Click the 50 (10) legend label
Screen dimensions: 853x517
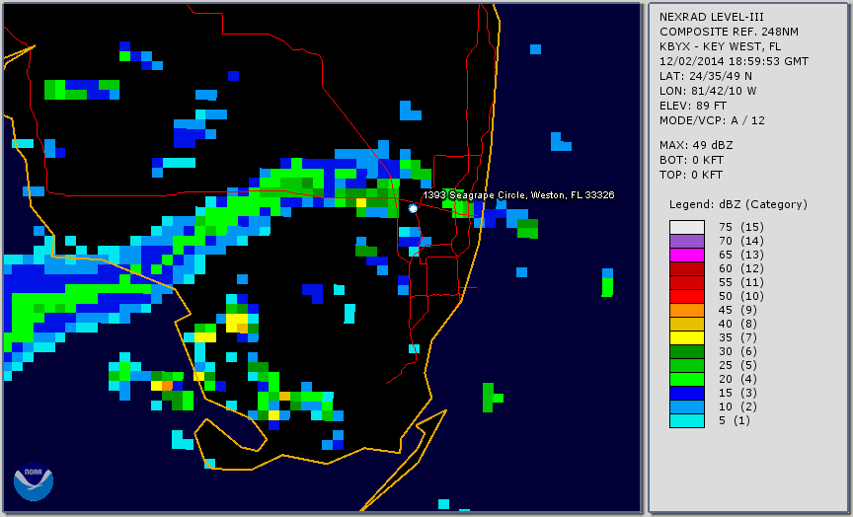[741, 296]
